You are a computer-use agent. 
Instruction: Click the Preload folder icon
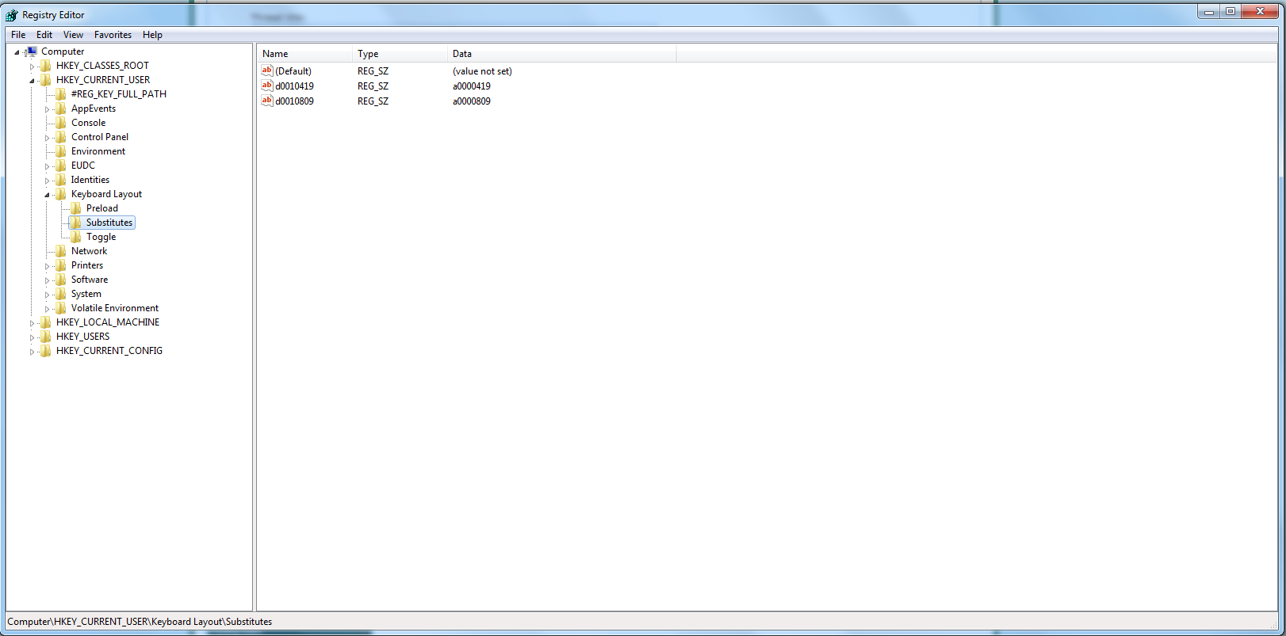pos(76,208)
